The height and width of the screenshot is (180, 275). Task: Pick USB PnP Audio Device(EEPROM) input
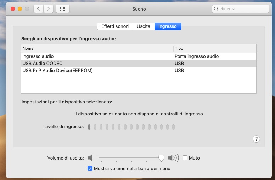(x=57, y=70)
